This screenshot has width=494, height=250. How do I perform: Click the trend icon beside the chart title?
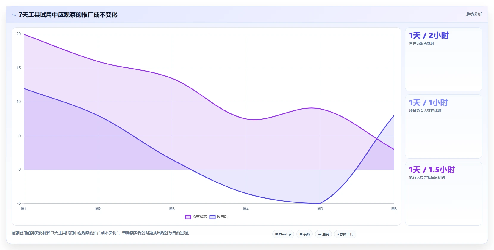point(14,15)
